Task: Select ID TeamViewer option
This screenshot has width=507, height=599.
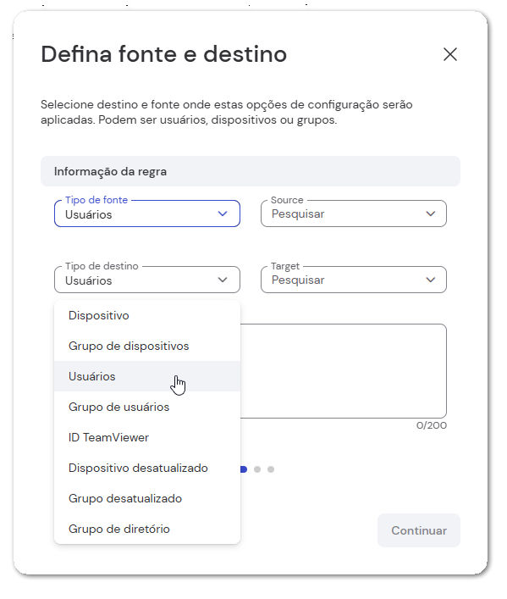Action: pyautogui.click(x=147, y=437)
